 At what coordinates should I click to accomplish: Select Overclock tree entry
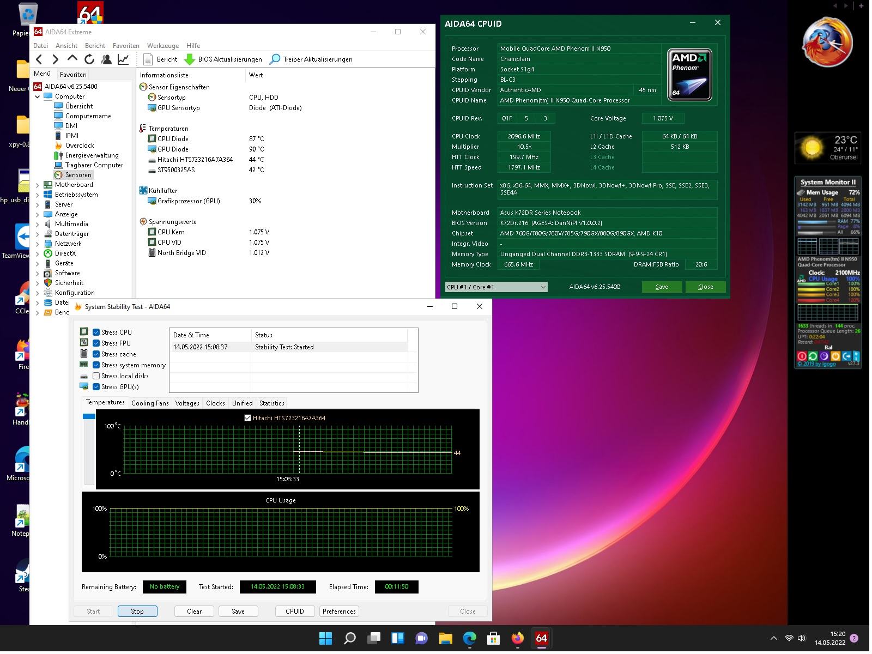coord(74,146)
